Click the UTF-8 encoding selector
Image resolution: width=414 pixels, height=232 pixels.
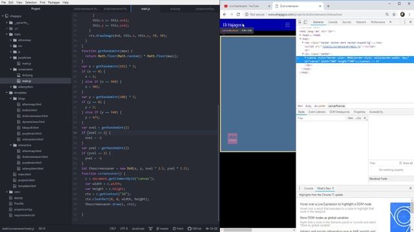click(124, 229)
